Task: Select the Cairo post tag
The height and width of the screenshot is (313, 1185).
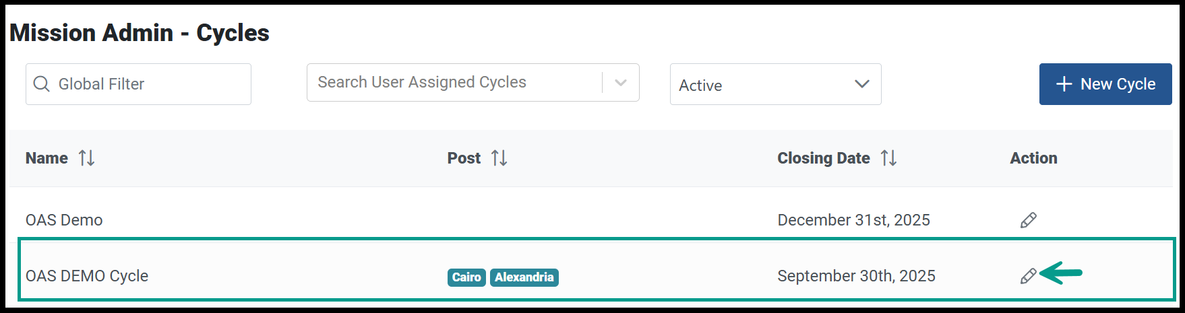Action: [466, 277]
